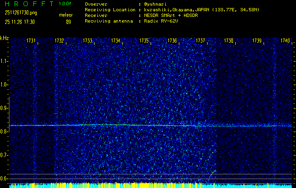
Task: Select the 1740 time marker
Action: [x=285, y=41]
